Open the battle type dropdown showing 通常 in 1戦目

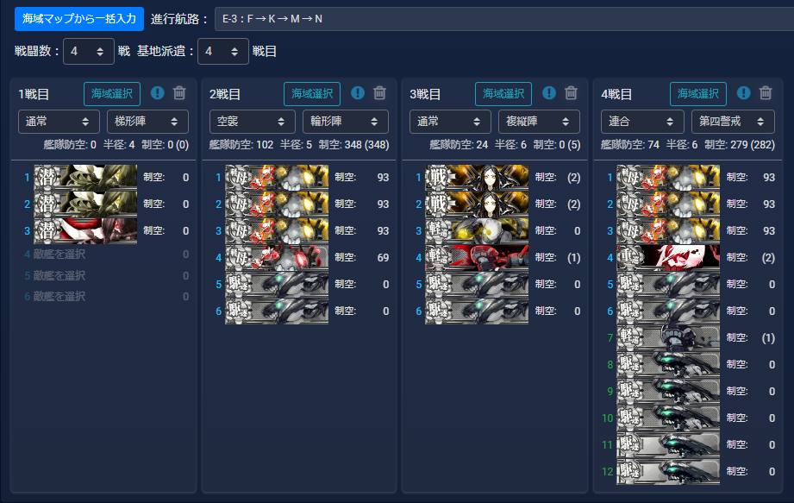(x=58, y=122)
